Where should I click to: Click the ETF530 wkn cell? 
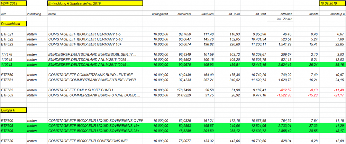[7, 141]
